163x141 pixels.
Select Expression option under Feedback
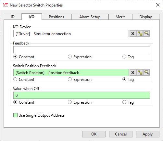80,57
